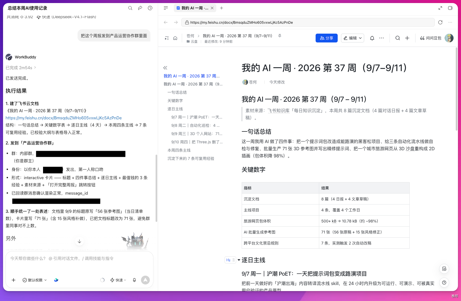The height and width of the screenshot is (301, 461).
Task: Go back in the embedded browser
Action: [166, 22]
